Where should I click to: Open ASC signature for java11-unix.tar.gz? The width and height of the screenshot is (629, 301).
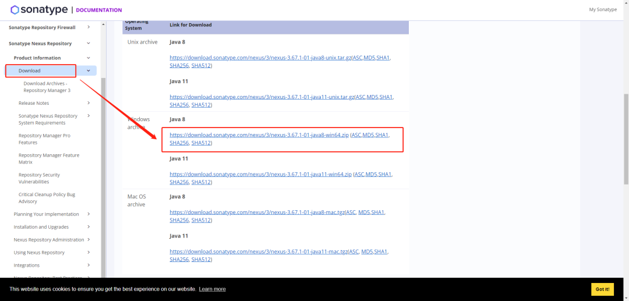point(361,97)
